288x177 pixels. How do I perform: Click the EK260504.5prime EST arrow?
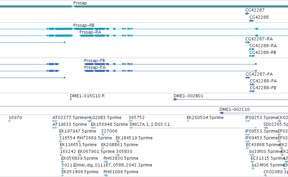pyautogui.click(x=187, y=121)
